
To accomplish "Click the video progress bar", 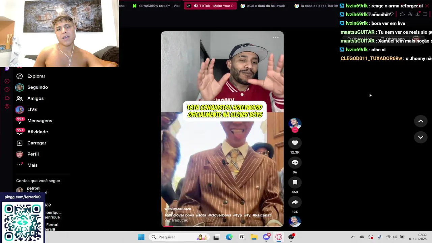I will [222, 226].
